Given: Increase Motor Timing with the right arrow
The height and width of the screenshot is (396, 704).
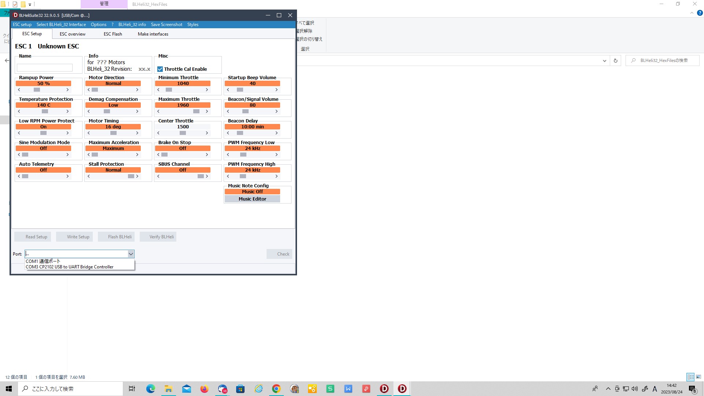Looking at the screenshot, I should (137, 133).
